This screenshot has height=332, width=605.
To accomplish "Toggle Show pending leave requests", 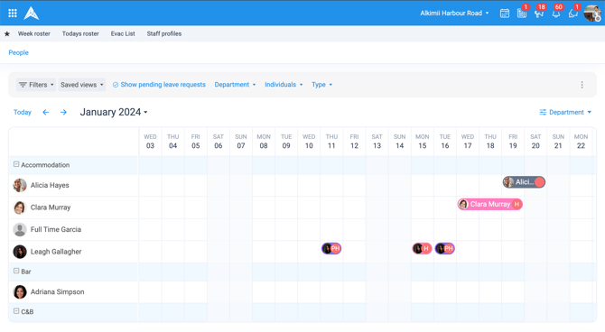I will click(x=159, y=85).
